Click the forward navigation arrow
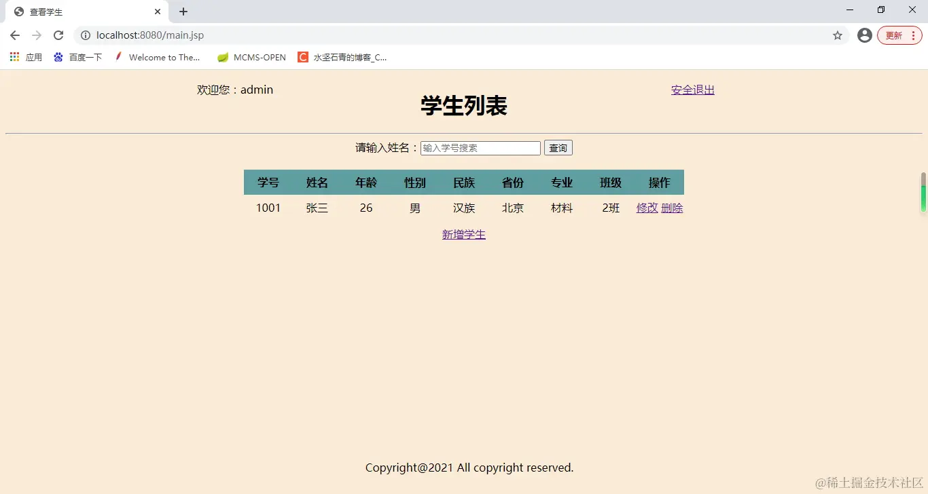 (x=37, y=35)
